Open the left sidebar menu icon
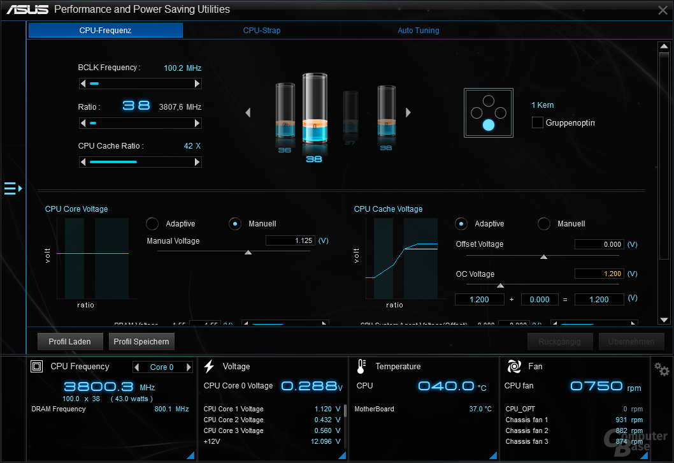Viewport: 674px width, 463px height. (13, 188)
